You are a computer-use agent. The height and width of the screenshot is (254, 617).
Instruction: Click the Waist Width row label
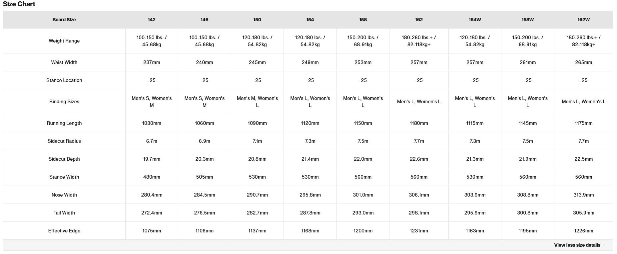[64, 62]
